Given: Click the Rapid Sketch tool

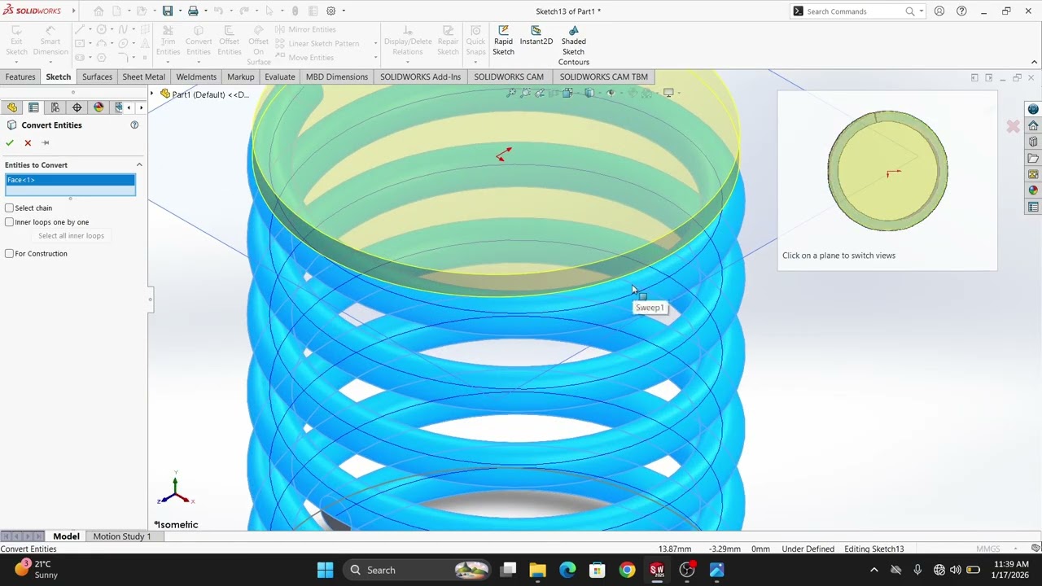Looking at the screenshot, I should tap(503, 41).
